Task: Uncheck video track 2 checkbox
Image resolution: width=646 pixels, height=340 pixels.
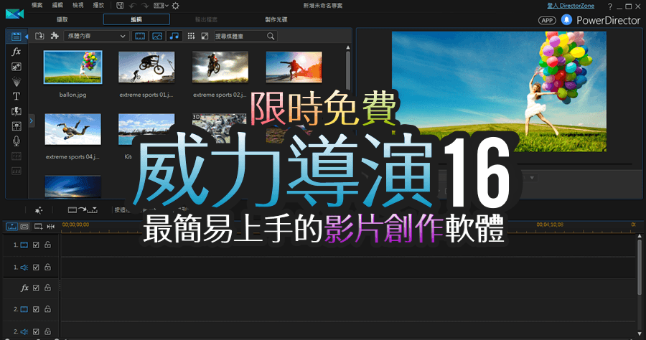Action: 36,309
